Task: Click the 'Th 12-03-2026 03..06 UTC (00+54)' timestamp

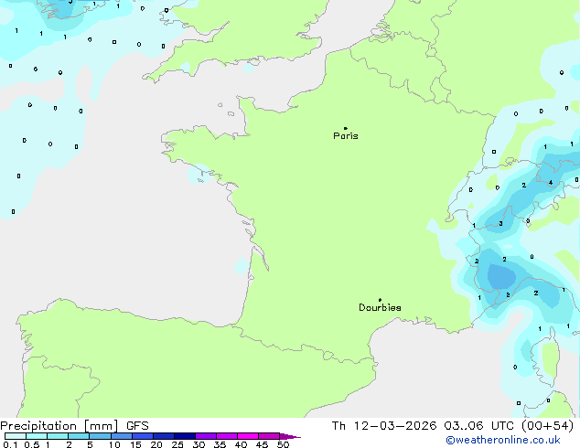Action: pyautogui.click(x=453, y=426)
